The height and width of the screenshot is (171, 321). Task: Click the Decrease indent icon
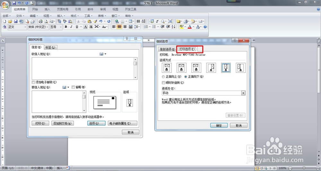162,27
